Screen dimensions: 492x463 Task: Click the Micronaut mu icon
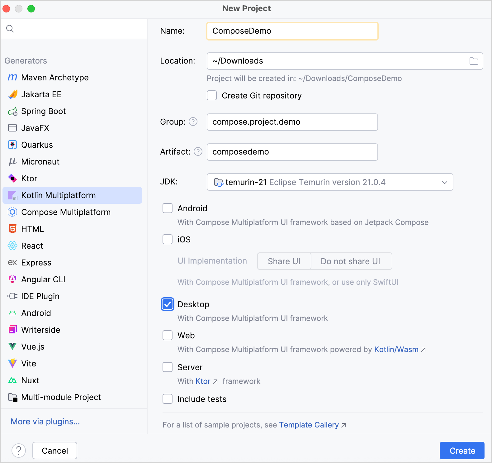(x=12, y=161)
